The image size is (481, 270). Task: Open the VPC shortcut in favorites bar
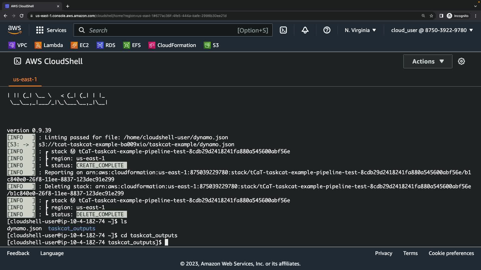[x=18, y=45]
